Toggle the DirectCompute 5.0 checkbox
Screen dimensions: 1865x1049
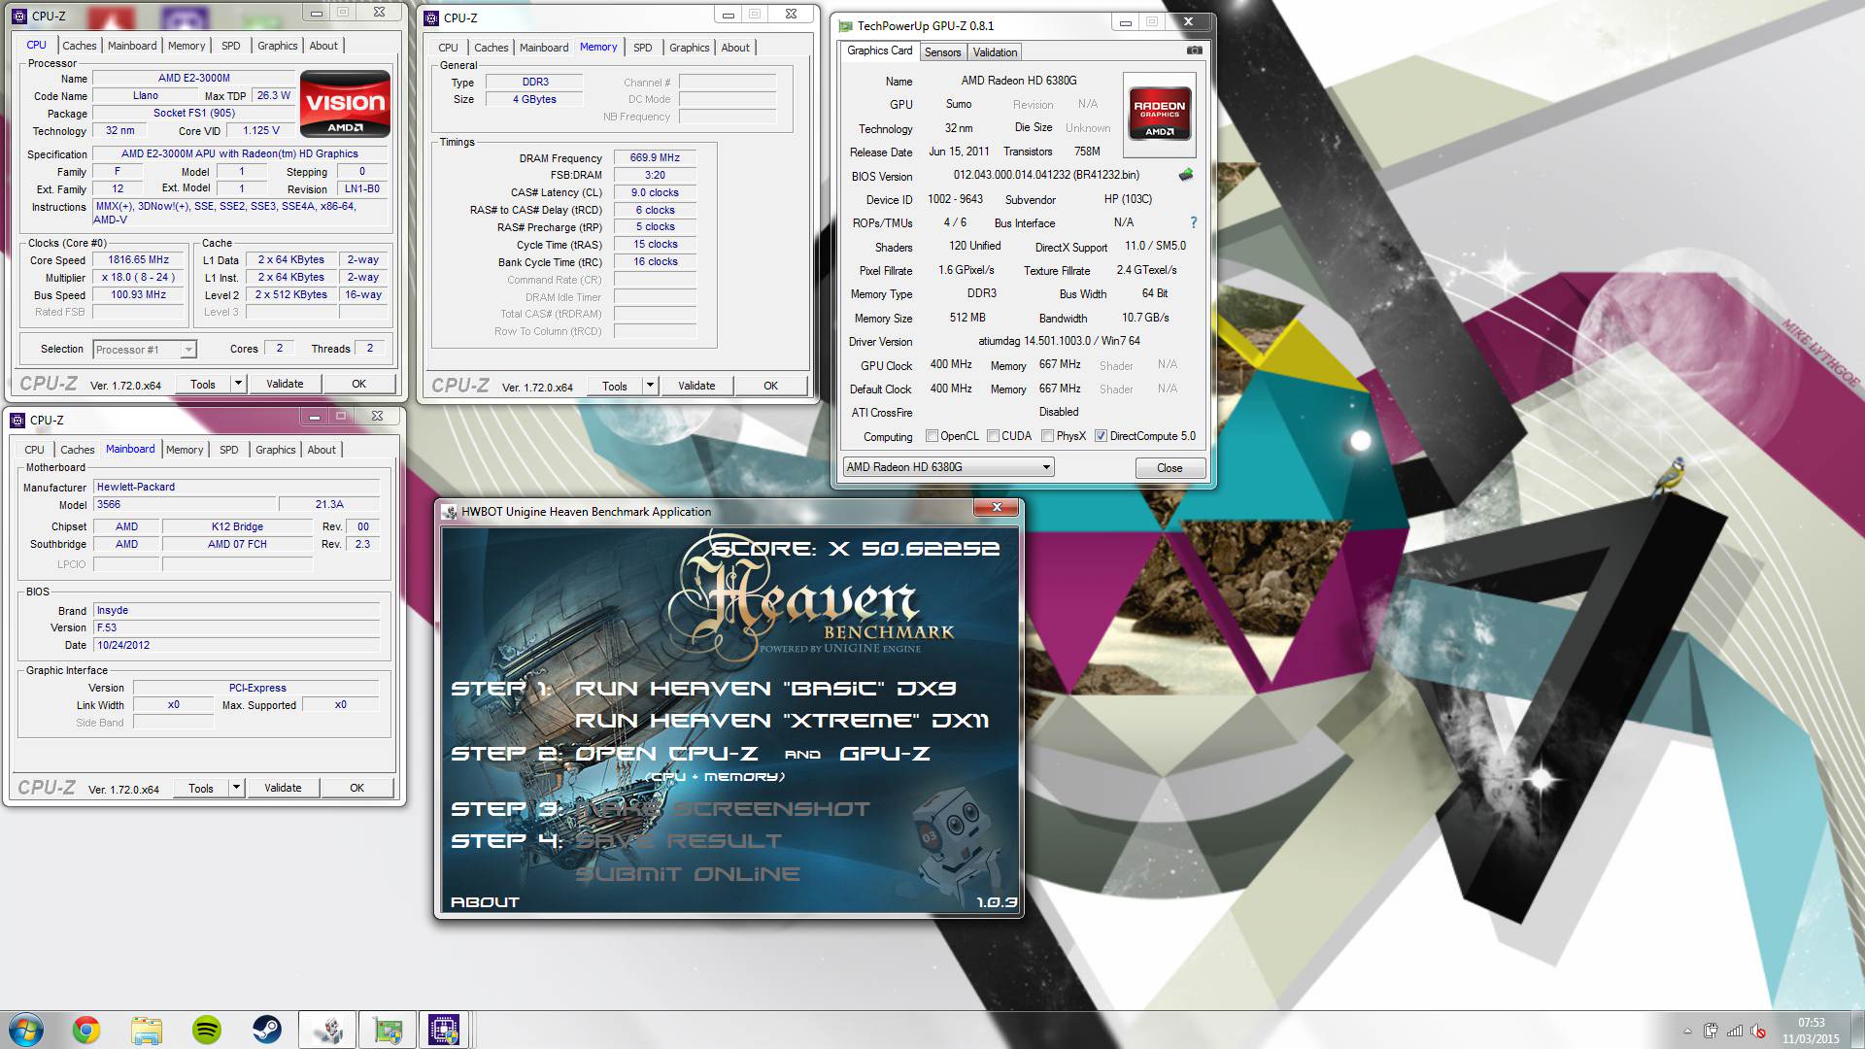(1101, 436)
